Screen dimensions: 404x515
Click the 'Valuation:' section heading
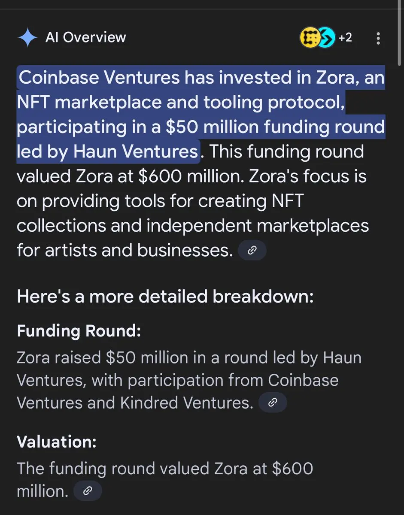pyautogui.click(x=57, y=442)
